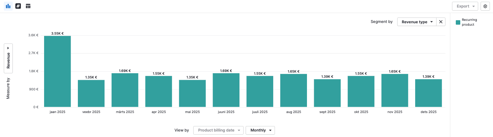This screenshot has height=137, width=493.
Task: Select the juuni 2025 bar
Action: [226, 90]
